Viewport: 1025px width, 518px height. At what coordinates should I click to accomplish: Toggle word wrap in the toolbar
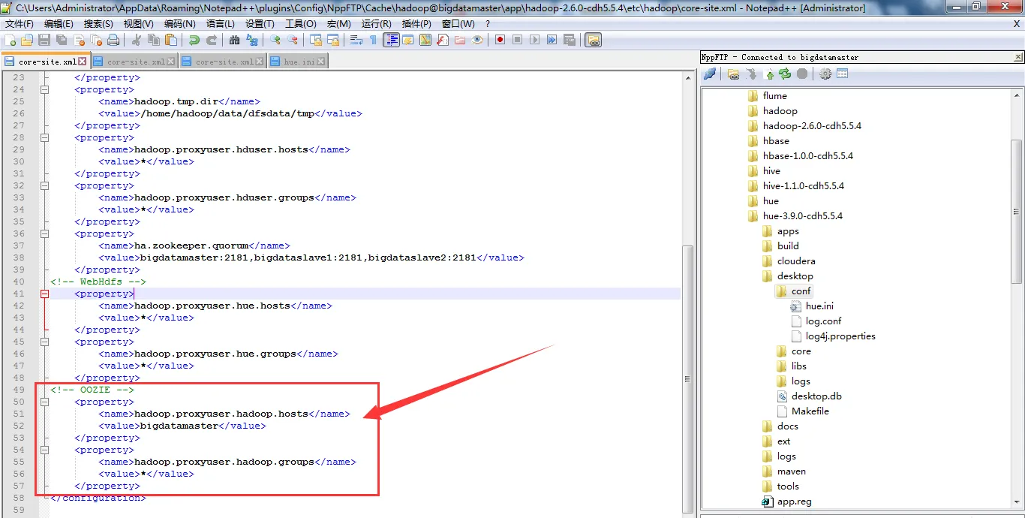point(356,40)
